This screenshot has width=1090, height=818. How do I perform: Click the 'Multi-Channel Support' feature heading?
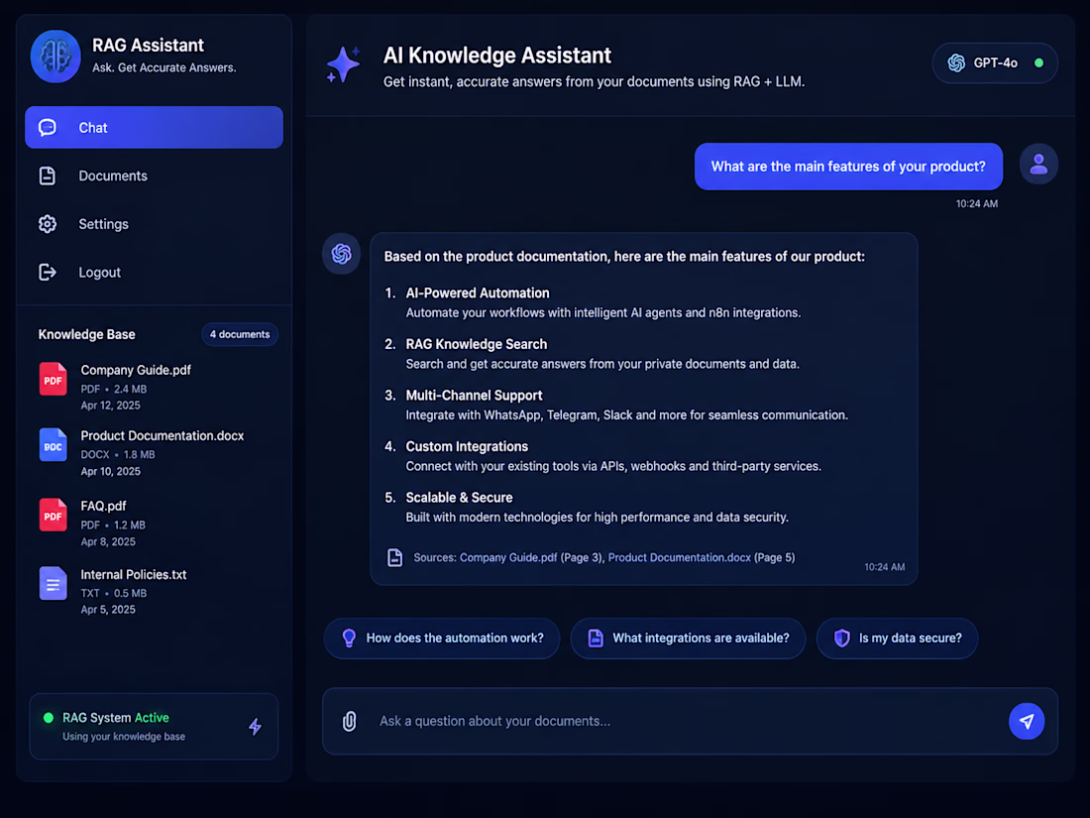click(474, 396)
